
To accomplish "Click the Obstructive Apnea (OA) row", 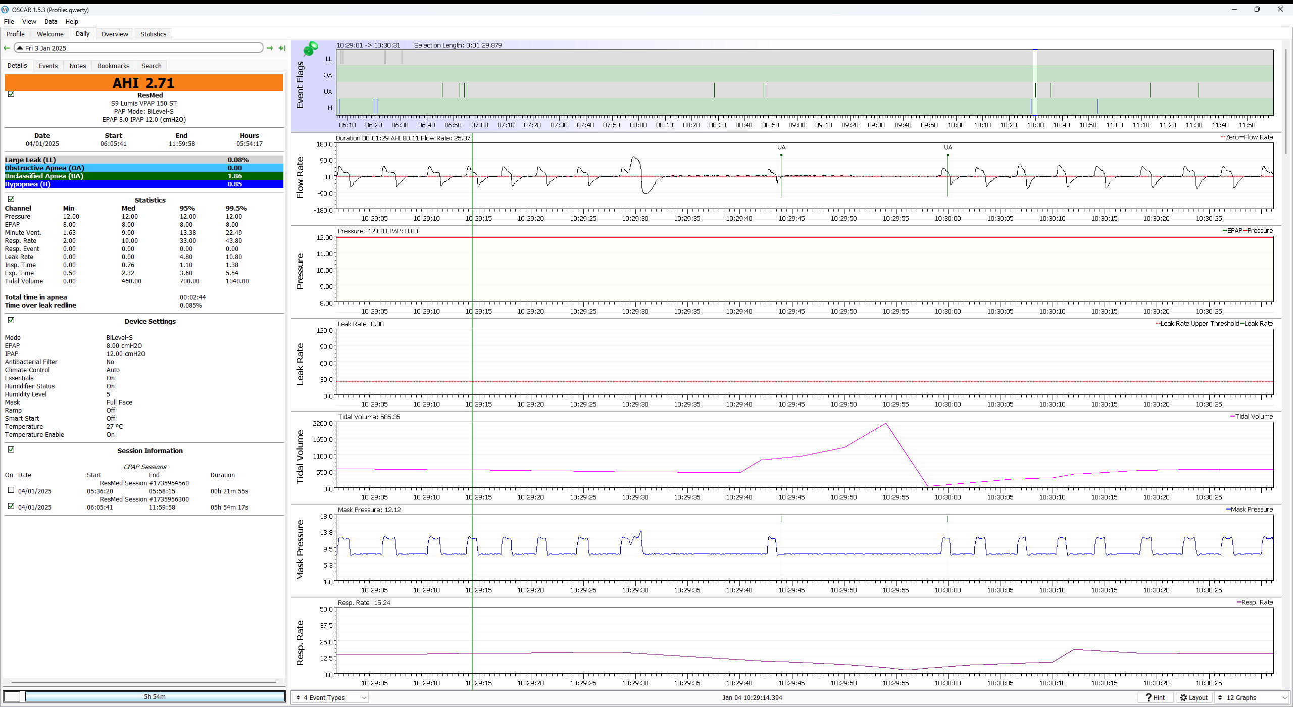I will (144, 168).
